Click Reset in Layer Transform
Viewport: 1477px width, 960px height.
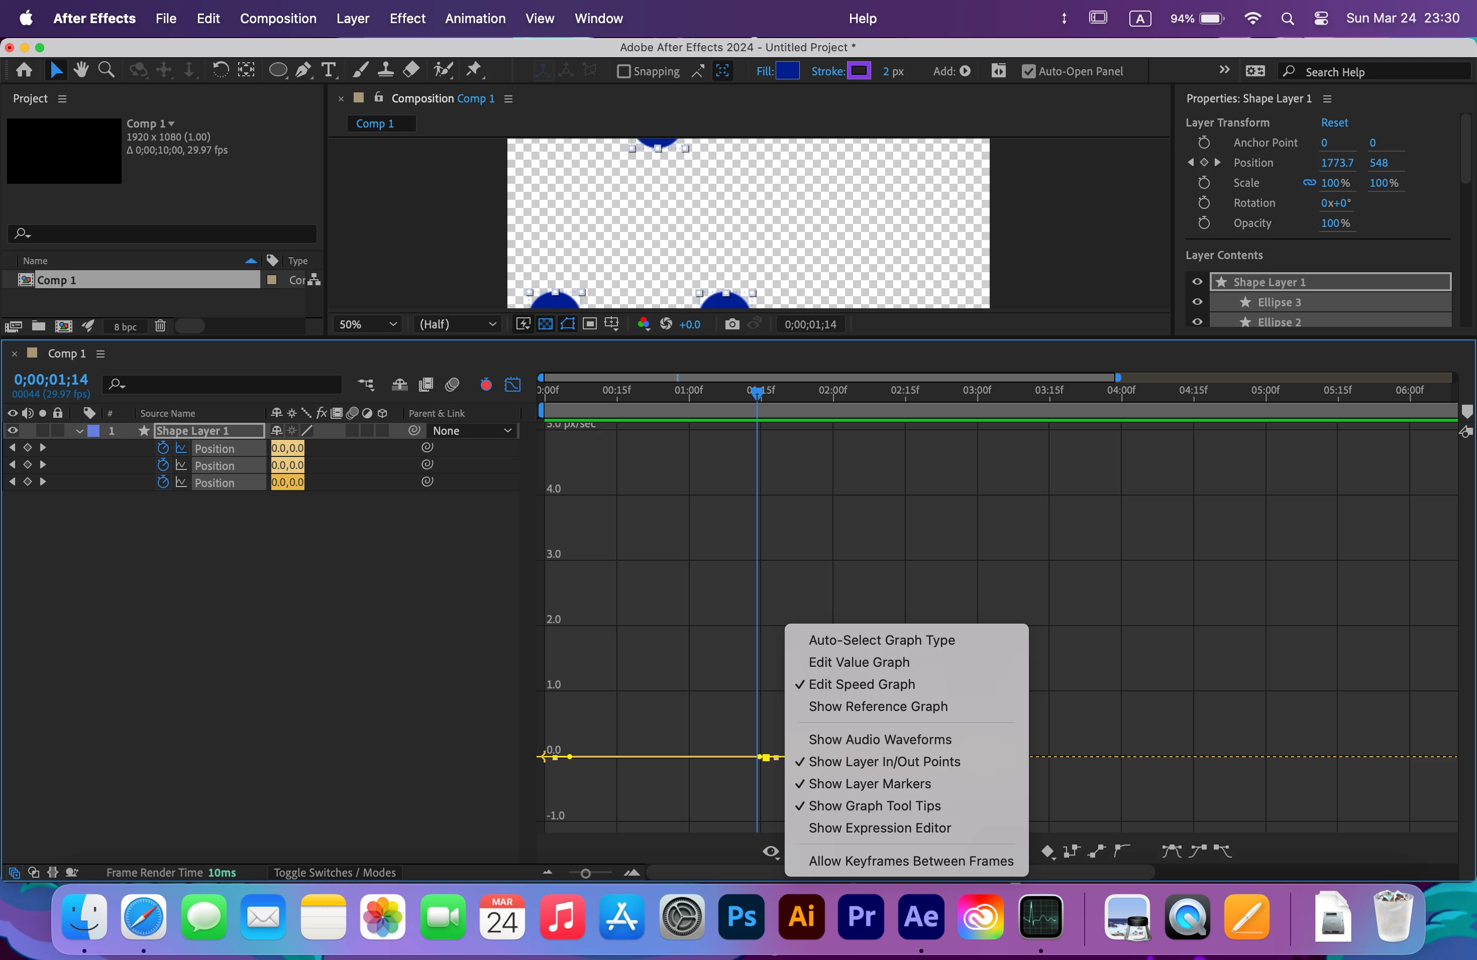click(1334, 123)
